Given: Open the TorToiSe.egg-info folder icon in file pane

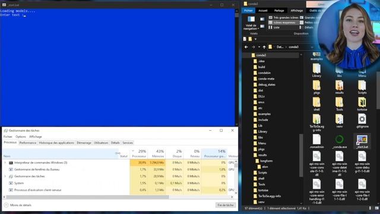Looking at the screenshot, I should point(316,119).
